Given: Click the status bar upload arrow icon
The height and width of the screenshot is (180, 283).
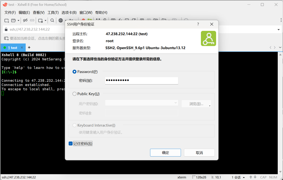Looking at the screenshot, I should tap(251, 177).
